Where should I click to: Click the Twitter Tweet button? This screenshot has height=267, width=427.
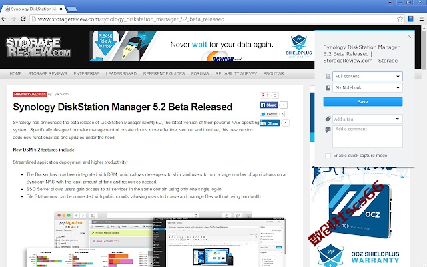(x=268, y=114)
